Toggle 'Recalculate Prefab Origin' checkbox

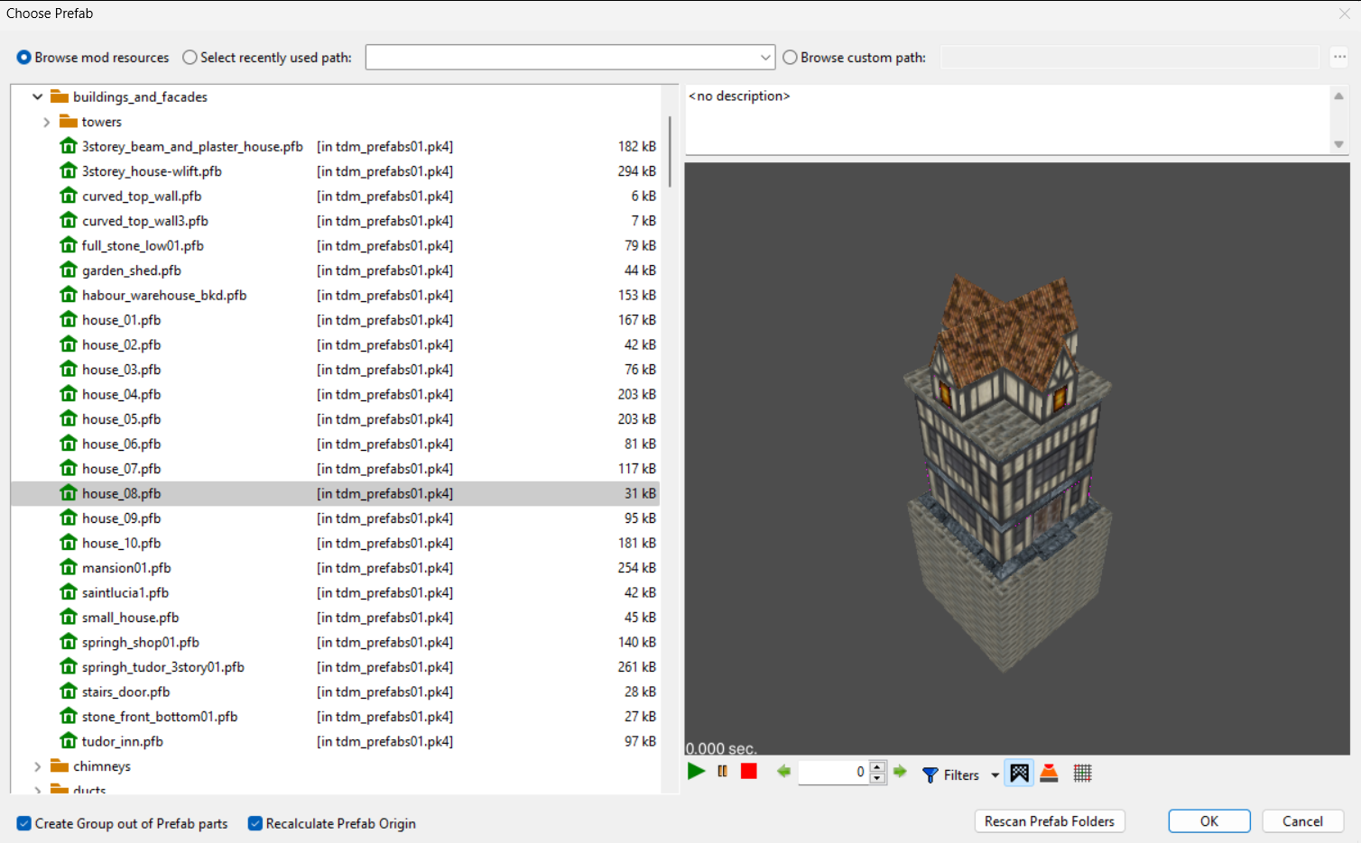click(255, 824)
